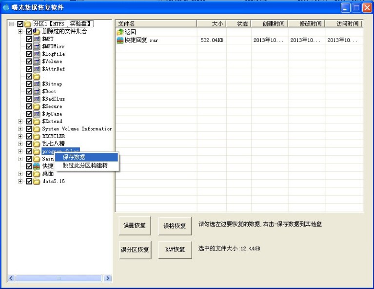Toggle the System Volume Information checkbox

tap(29, 129)
